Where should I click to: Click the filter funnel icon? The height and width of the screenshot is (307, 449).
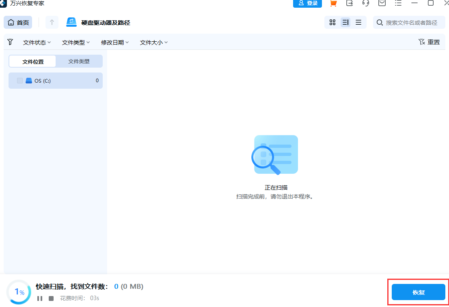(x=10, y=42)
